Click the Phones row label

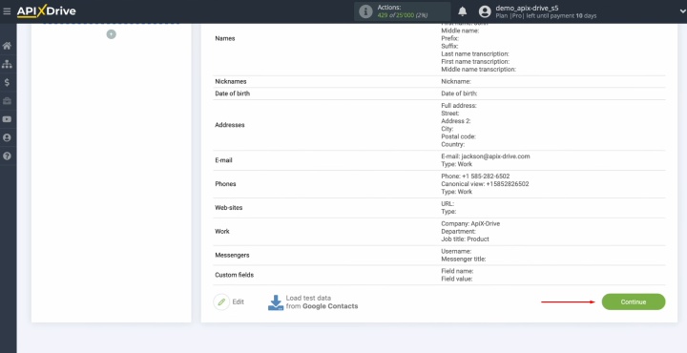point(225,184)
